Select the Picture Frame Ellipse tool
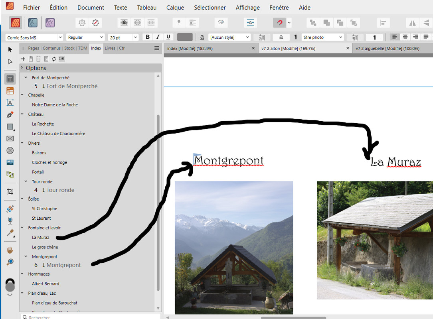The width and height of the screenshot is (433, 319). tap(10, 150)
